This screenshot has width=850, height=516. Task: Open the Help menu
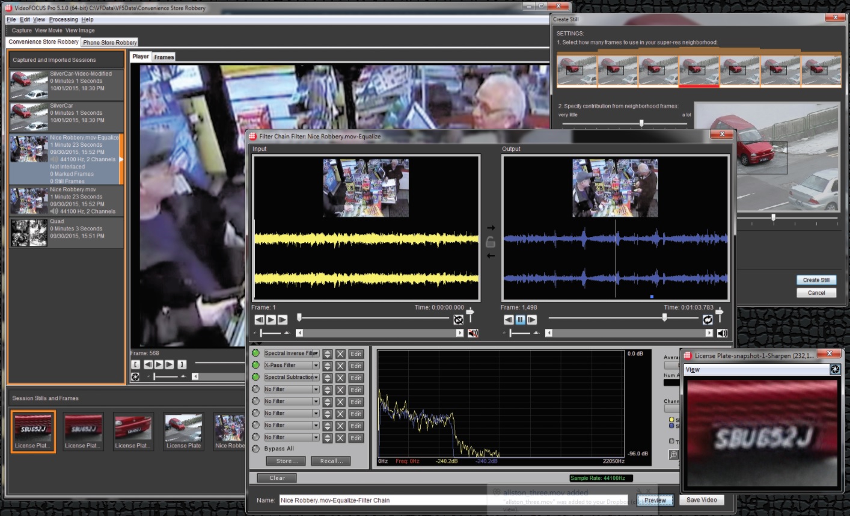(x=87, y=19)
